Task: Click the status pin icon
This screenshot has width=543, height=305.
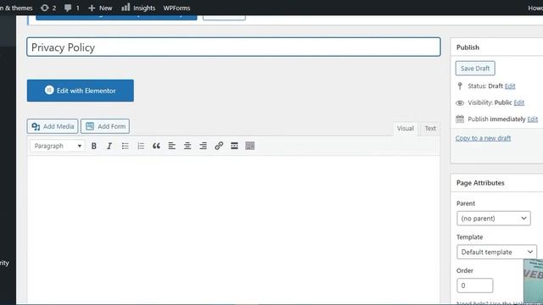Action: click(460, 86)
